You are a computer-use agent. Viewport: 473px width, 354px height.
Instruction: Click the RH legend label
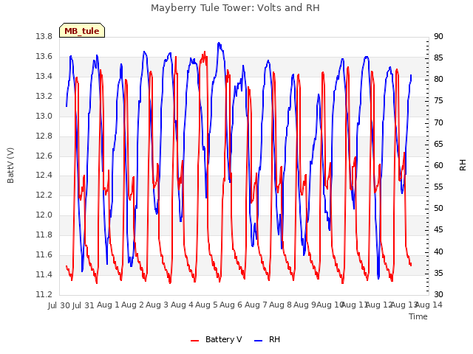coord(274,339)
